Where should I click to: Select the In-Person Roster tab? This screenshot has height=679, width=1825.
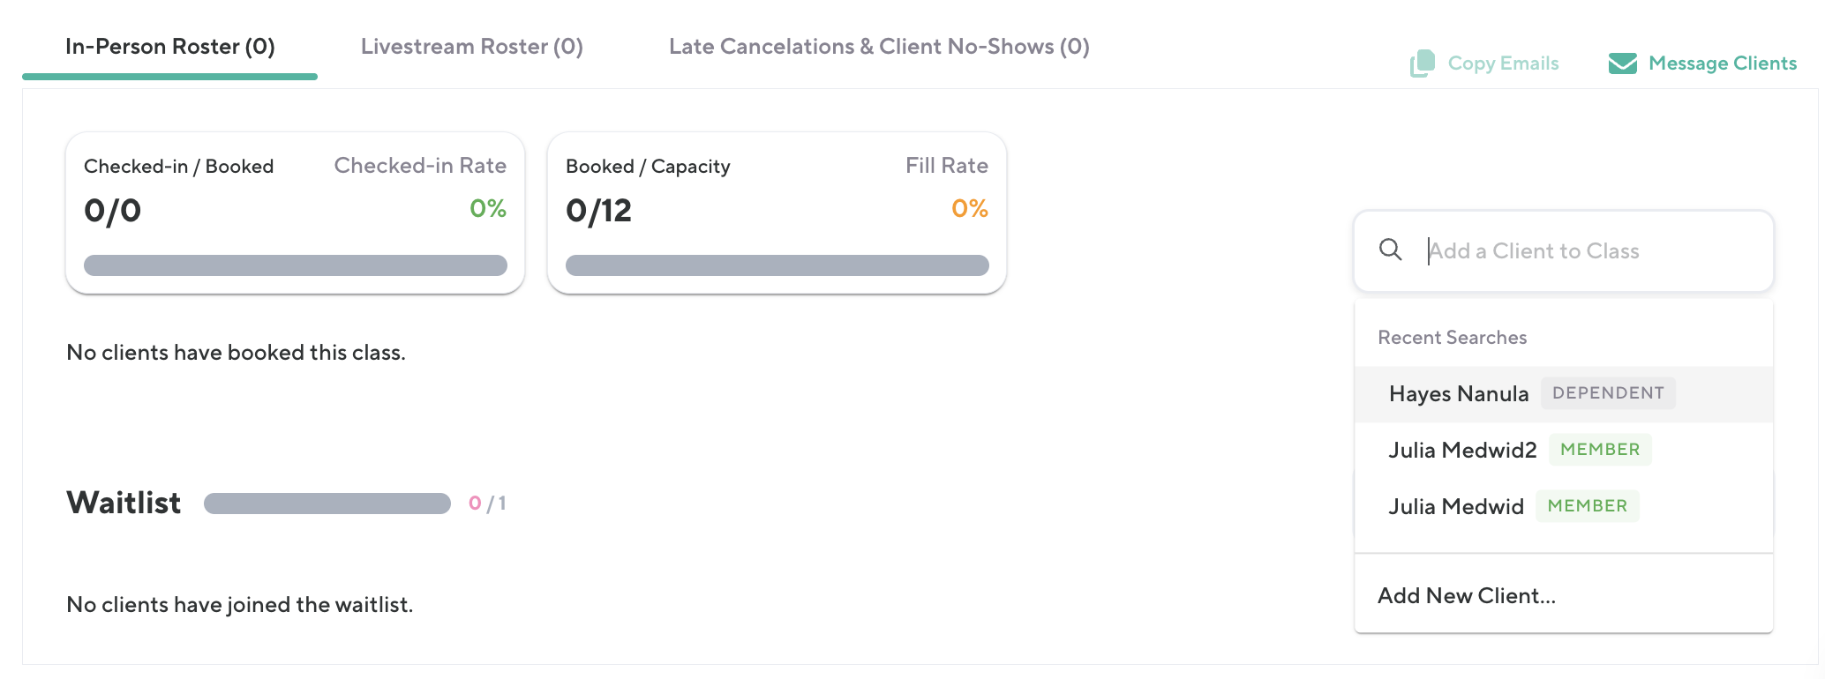click(170, 47)
